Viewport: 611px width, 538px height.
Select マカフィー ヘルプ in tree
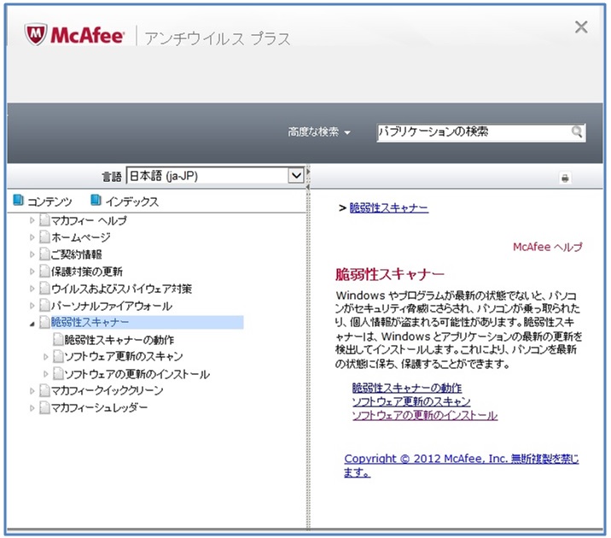[89, 220]
